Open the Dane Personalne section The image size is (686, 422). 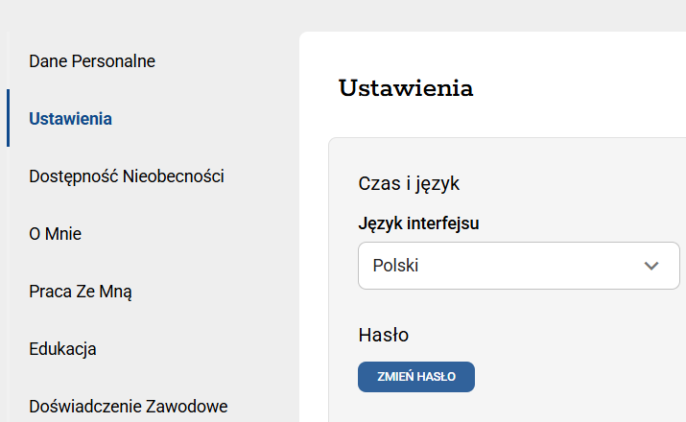[x=92, y=61]
